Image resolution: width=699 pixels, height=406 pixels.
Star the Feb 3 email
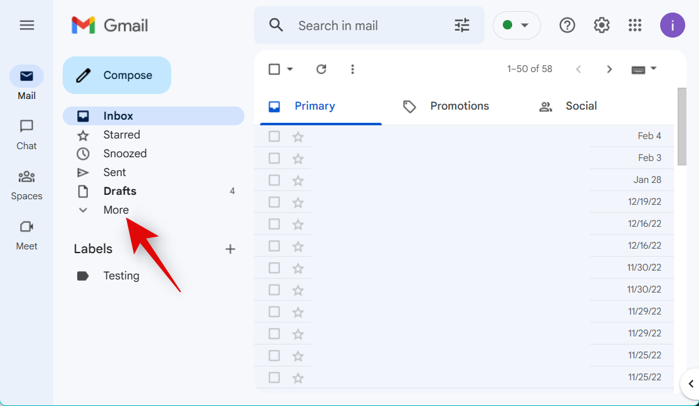tap(298, 158)
